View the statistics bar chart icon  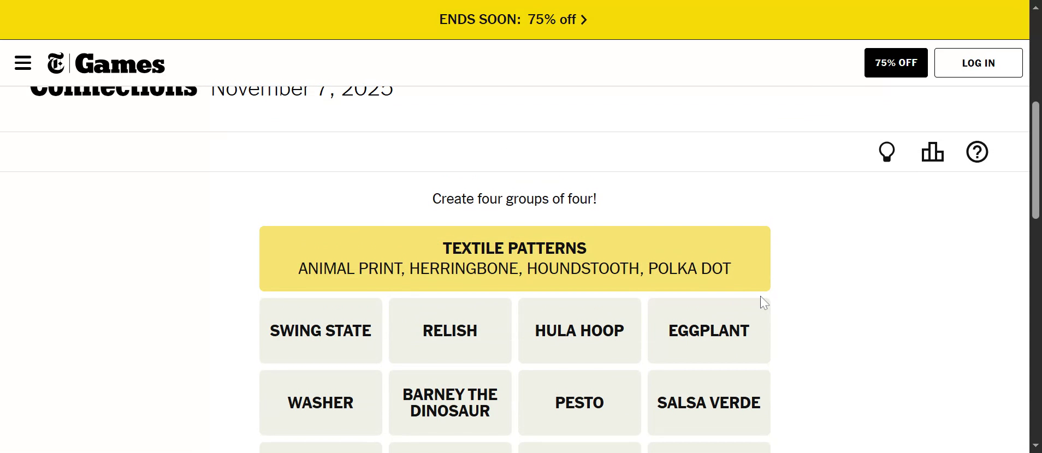932,152
